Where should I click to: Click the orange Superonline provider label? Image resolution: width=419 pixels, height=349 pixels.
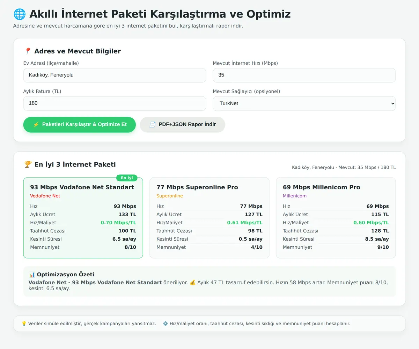point(170,196)
